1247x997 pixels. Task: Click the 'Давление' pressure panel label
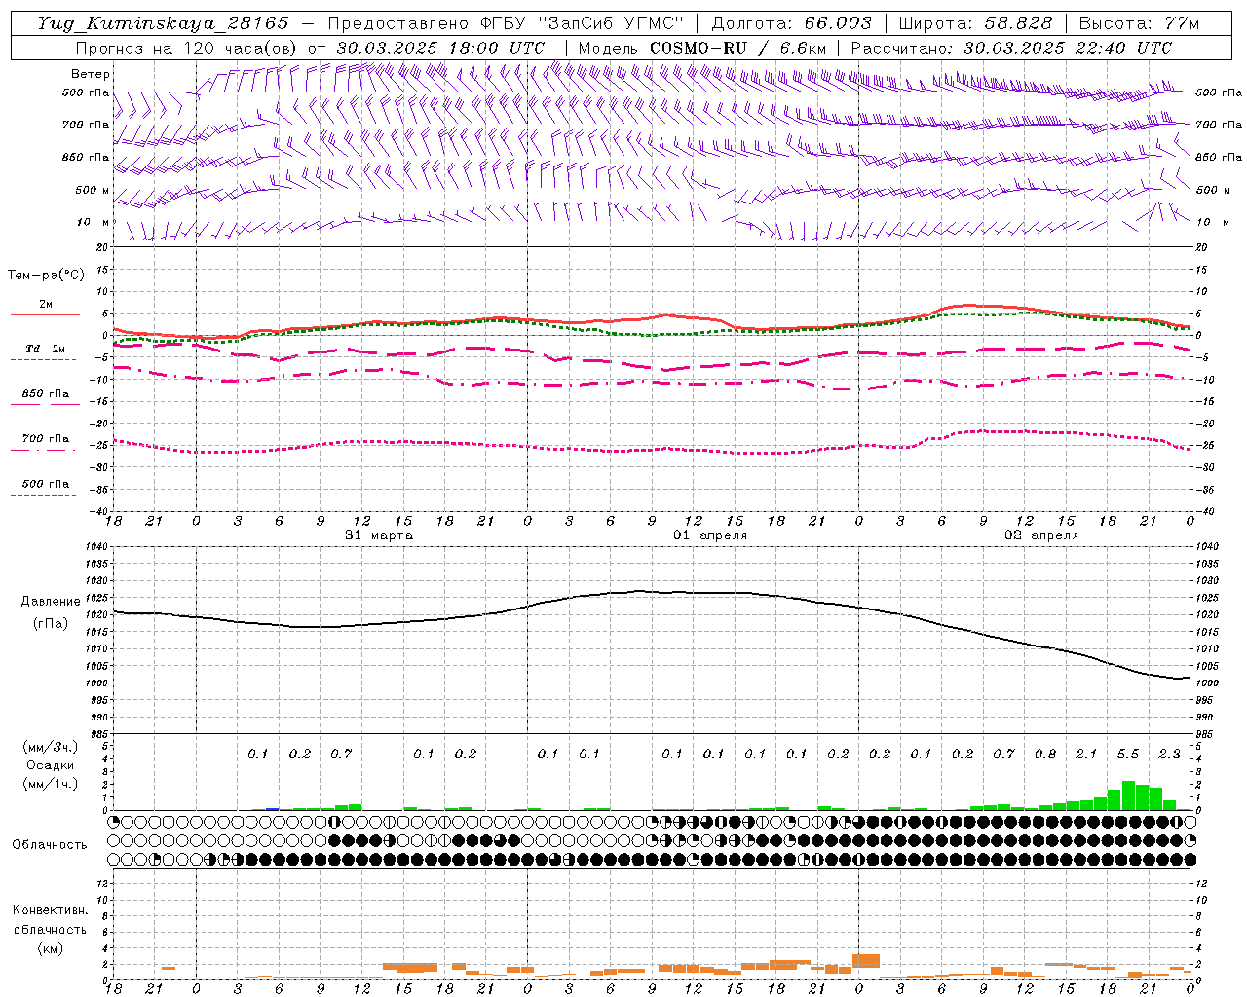(x=51, y=602)
